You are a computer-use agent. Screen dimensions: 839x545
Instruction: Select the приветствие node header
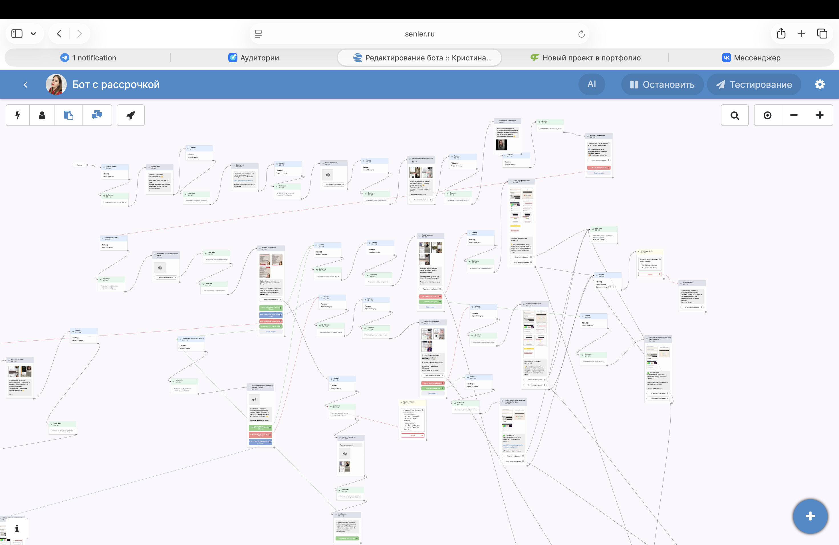pos(160,167)
